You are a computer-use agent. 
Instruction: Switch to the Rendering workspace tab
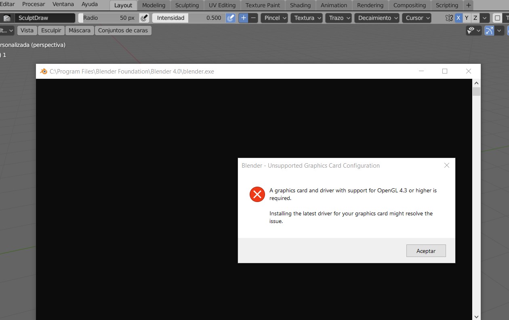point(370,5)
